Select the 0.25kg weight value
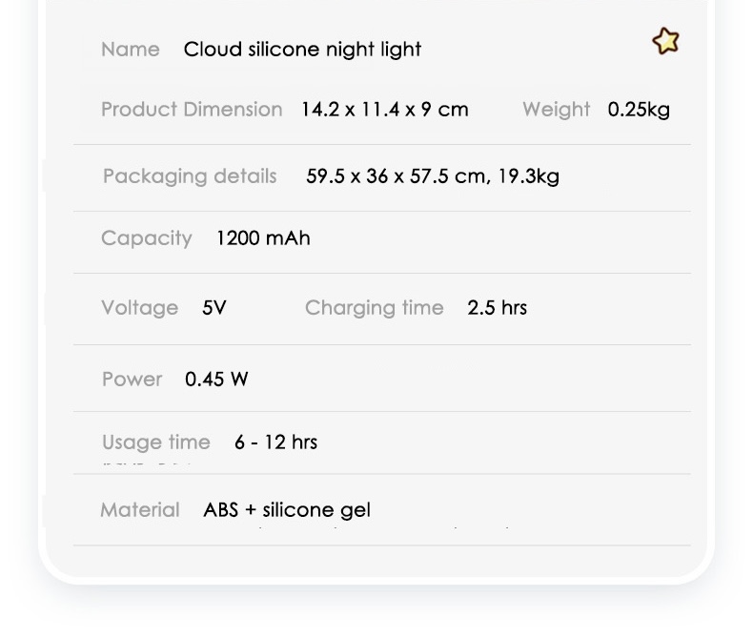The width and height of the screenshot is (753, 638). 639,110
